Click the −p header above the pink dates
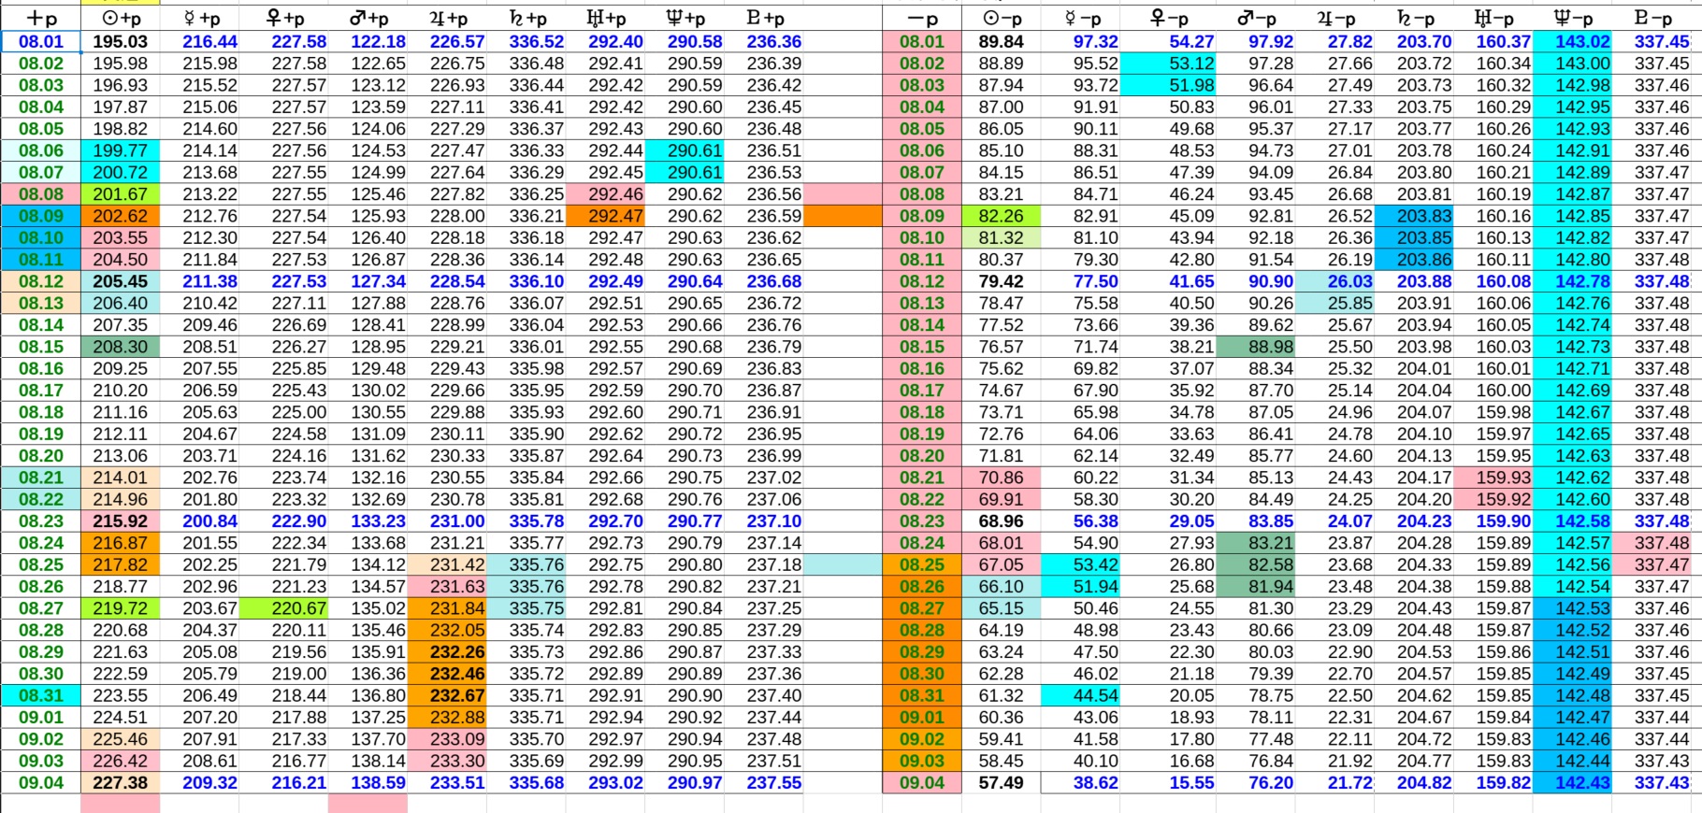This screenshot has height=813, width=1702. 922,19
